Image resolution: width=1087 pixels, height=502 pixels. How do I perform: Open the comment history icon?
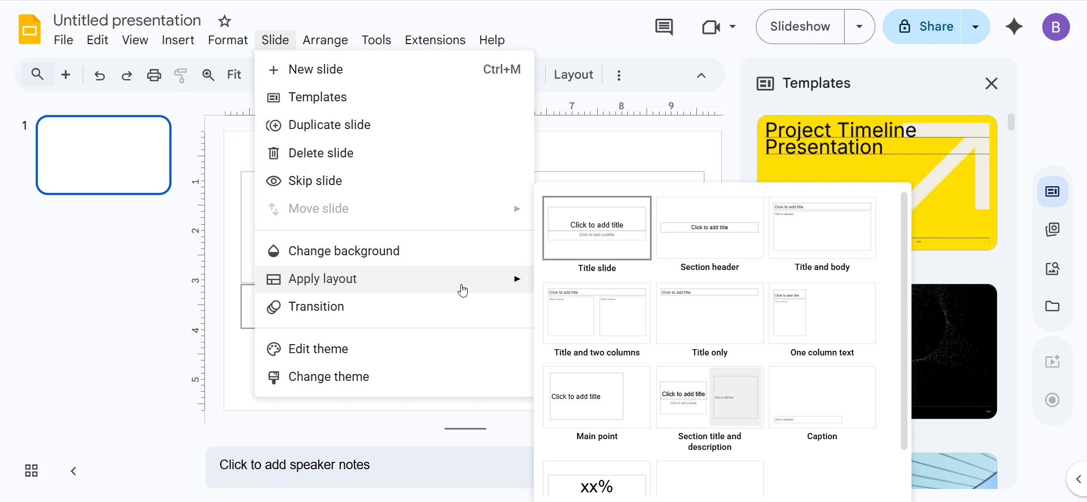(x=664, y=27)
